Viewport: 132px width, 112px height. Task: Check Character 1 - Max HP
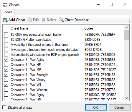(6, 65)
